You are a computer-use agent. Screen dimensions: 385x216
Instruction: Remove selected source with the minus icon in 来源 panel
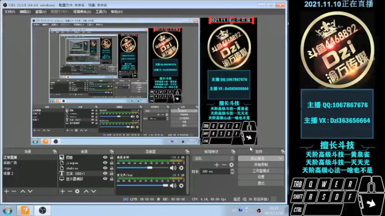click(x=70, y=191)
